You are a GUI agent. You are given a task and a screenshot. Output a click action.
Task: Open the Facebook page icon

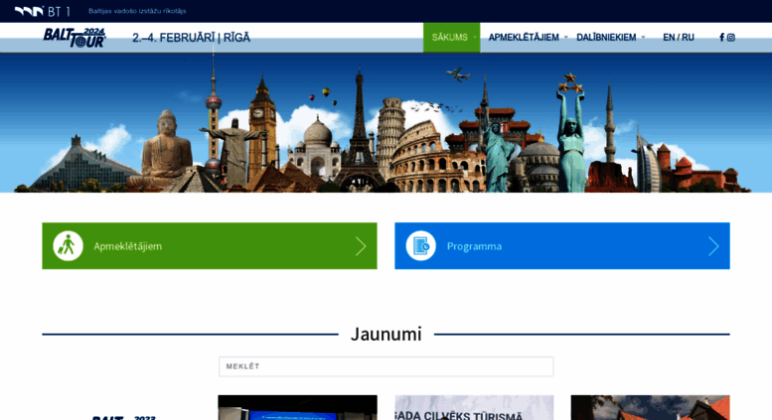coord(721,38)
